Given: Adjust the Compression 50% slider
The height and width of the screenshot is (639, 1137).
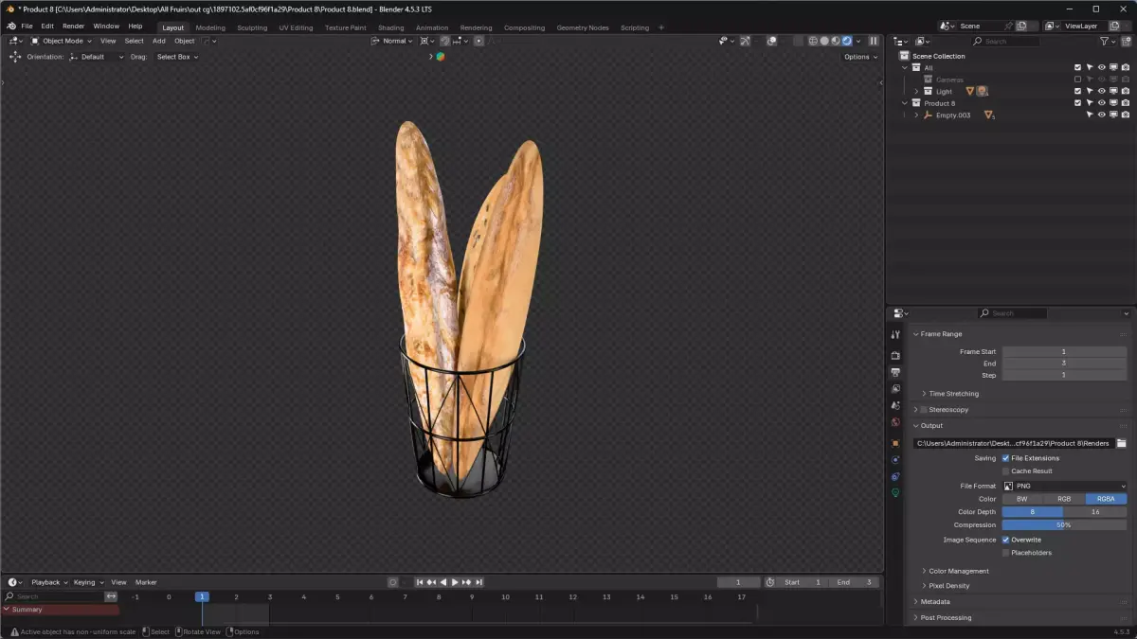Looking at the screenshot, I should 1065,524.
